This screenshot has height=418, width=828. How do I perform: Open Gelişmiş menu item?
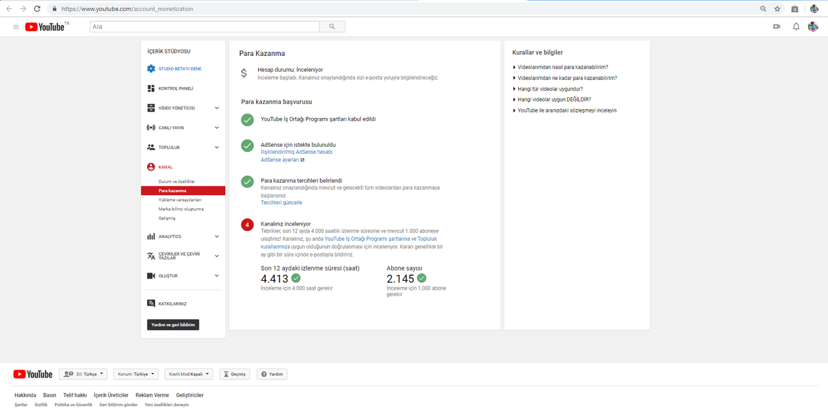point(167,218)
